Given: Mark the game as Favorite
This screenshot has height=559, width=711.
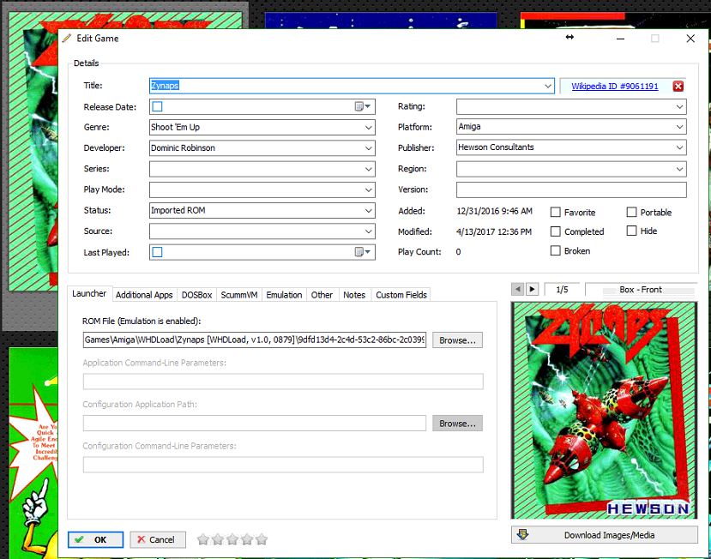Looking at the screenshot, I should [556, 212].
